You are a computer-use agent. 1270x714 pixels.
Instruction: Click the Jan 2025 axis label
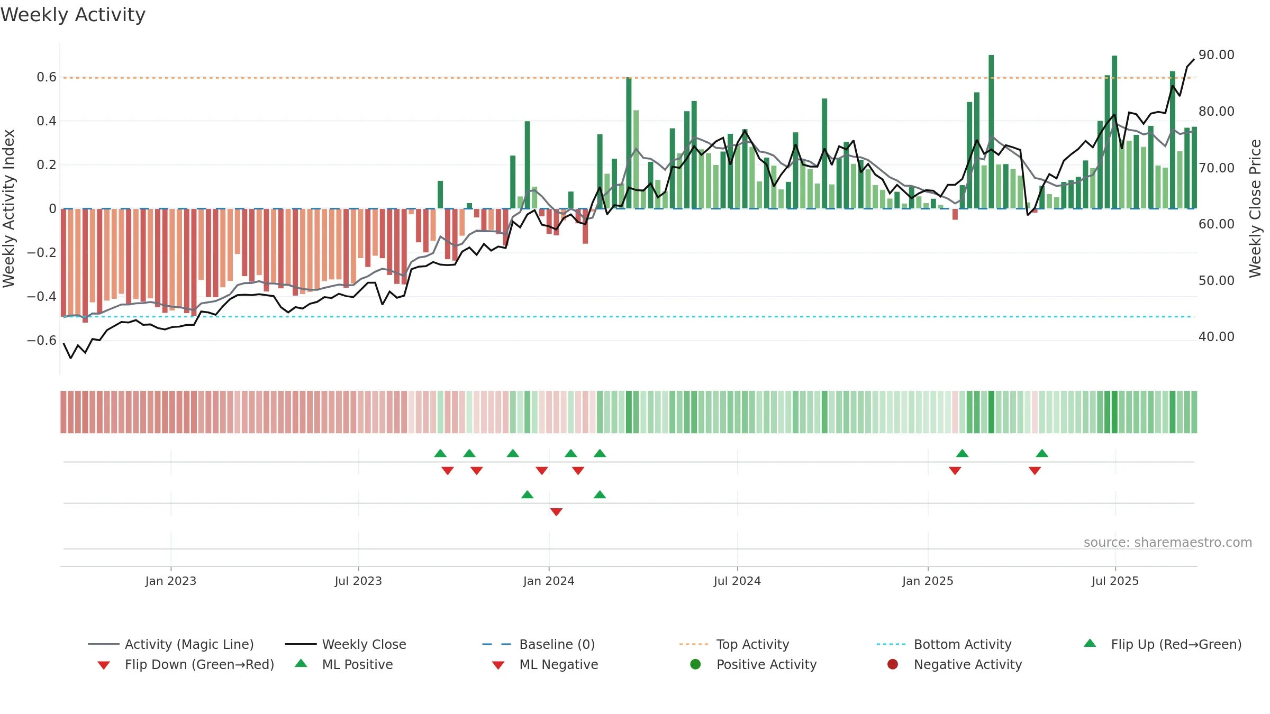928,581
